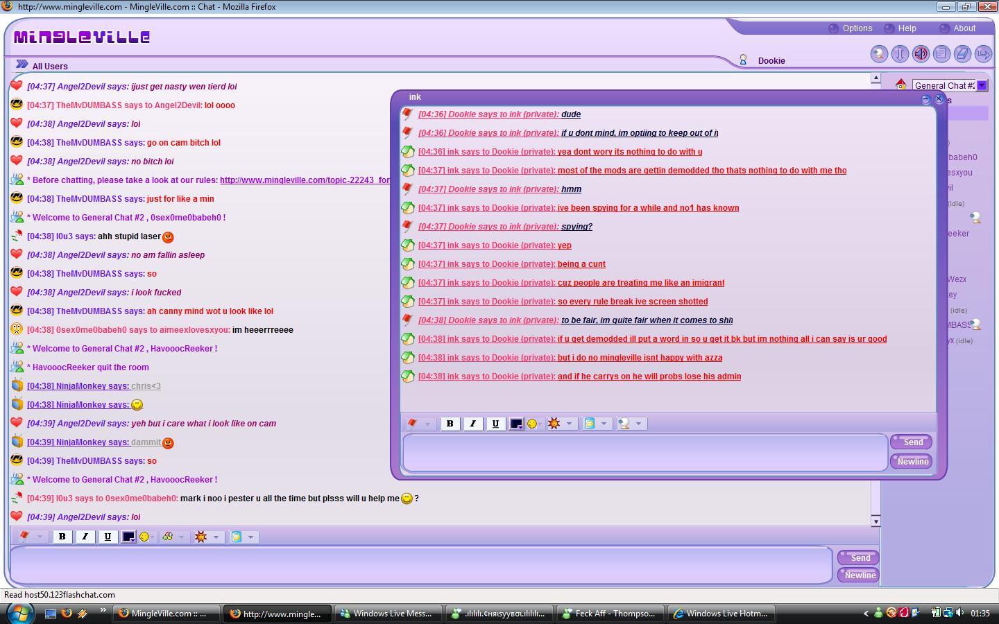Click the Dookie user profile icon
Viewport: 999px width, 624px height.
(x=743, y=60)
